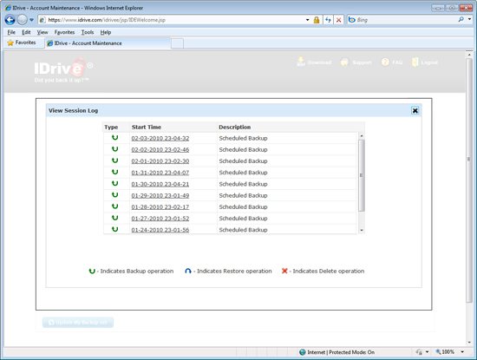Click the Favorites star button
This screenshot has width=477, height=360.
22,43
